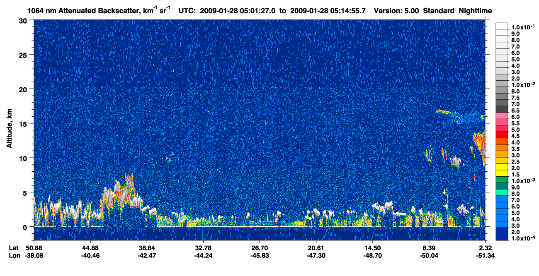
Task: Click the end time "2009-01-28 05:14:55.7"
Action: 327,11
